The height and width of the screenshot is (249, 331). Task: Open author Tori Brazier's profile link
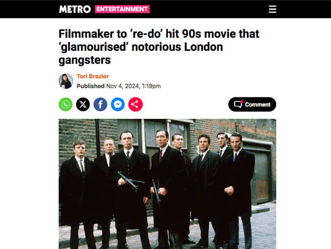point(93,76)
